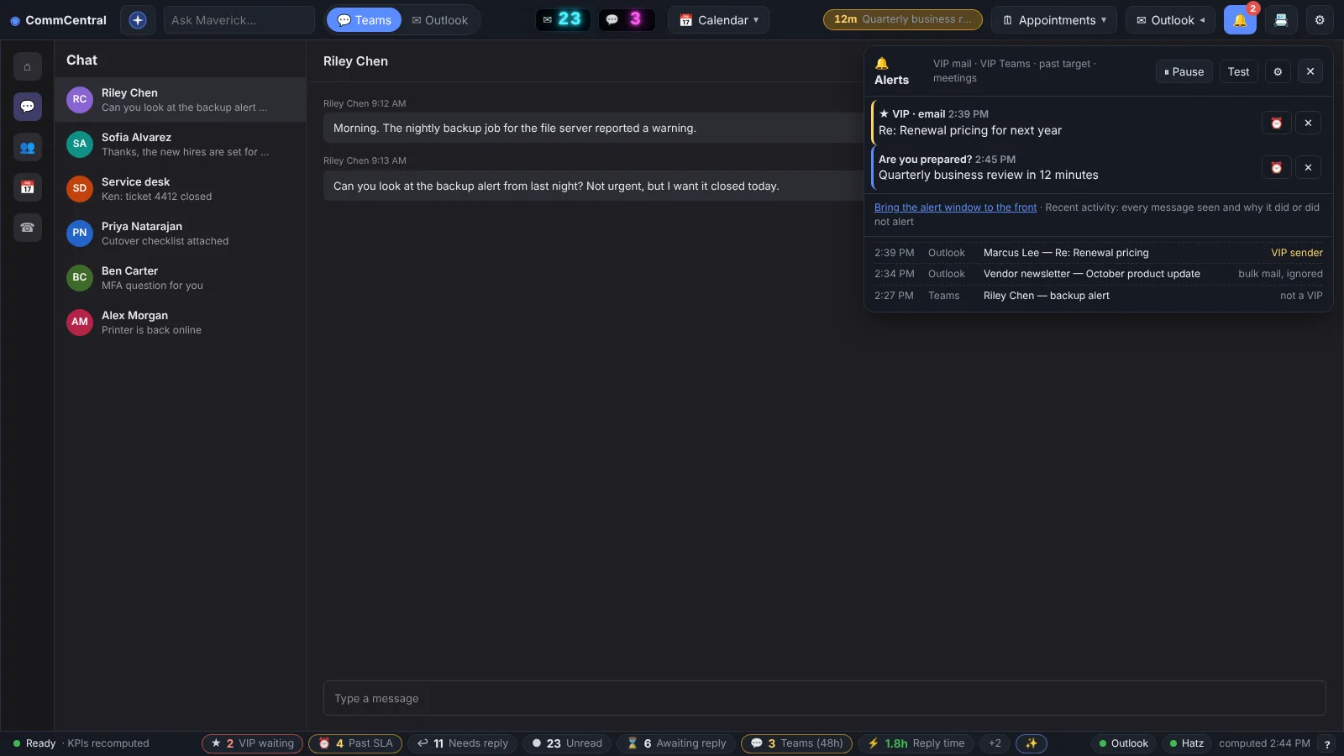Open the 12m Quarterly business meeting pill
Image resolution: width=1344 pixels, height=756 pixels.
[902, 19]
